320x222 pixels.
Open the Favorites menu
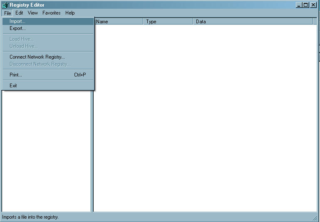[52, 13]
